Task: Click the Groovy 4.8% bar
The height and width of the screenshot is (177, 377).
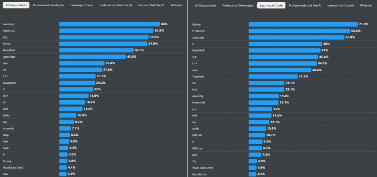Action: pos(63,161)
